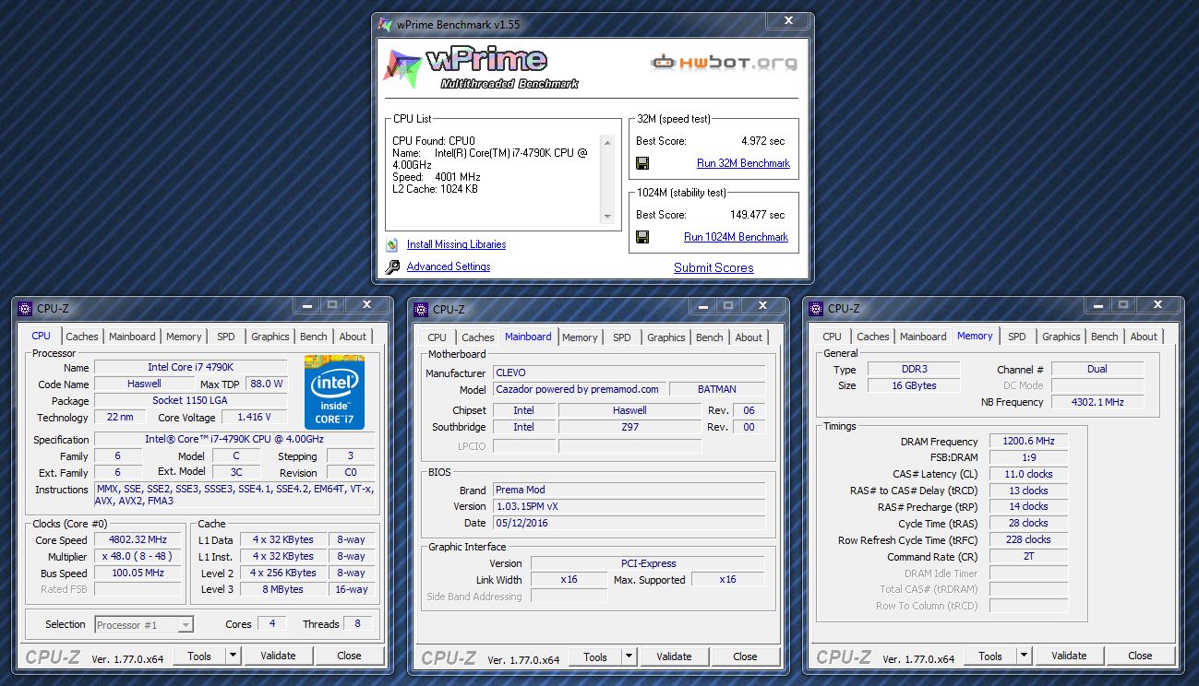Click Tools button in left CPU-Z window
Viewport: 1199px width, 686px height.
(x=199, y=656)
